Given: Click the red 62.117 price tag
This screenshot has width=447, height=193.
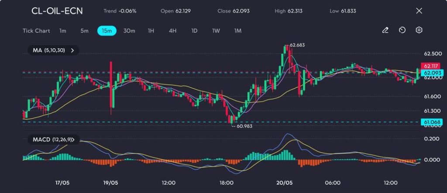Looking at the screenshot, I should pyautogui.click(x=430, y=66).
